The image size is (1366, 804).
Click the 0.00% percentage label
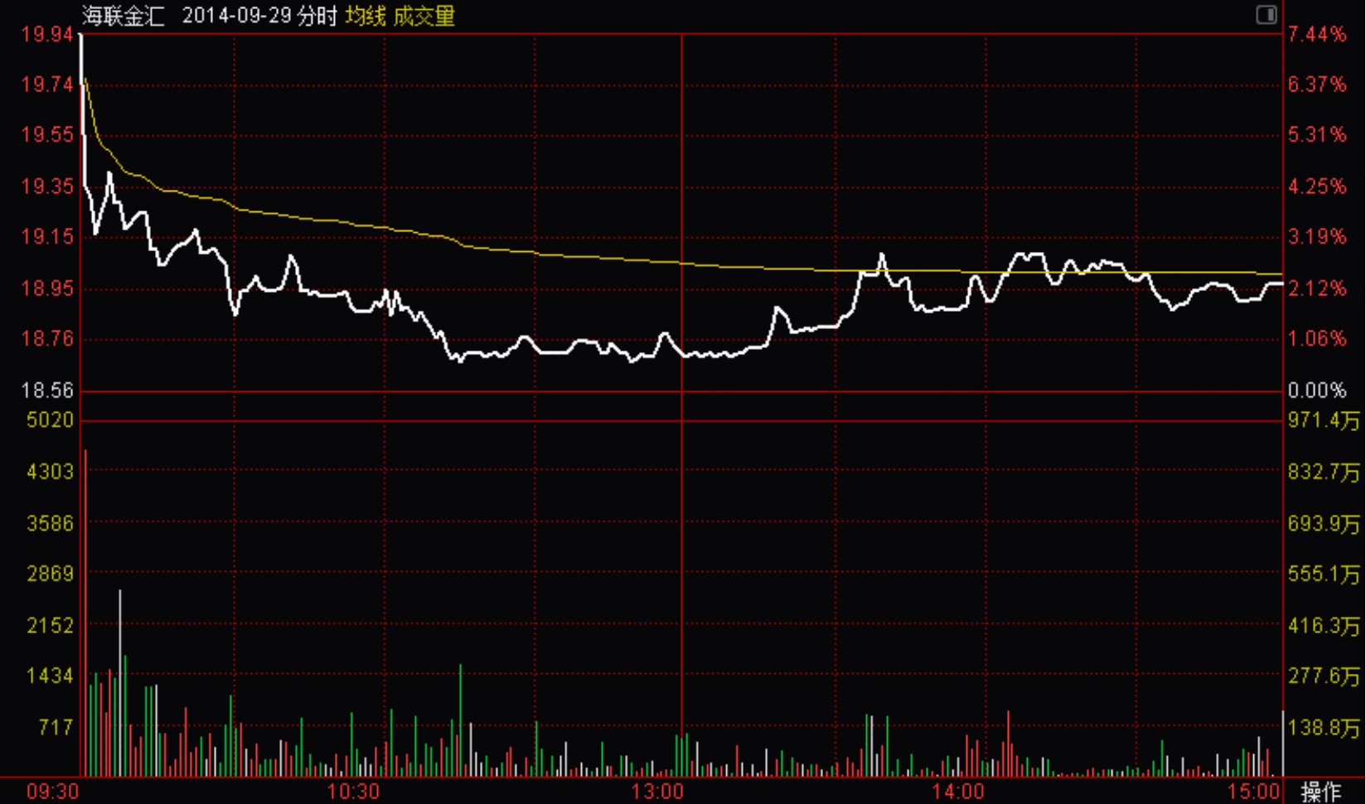1317,390
